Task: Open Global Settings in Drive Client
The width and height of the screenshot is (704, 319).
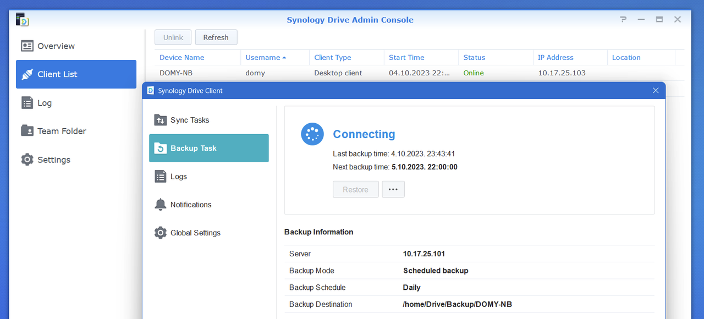Action: (209, 233)
